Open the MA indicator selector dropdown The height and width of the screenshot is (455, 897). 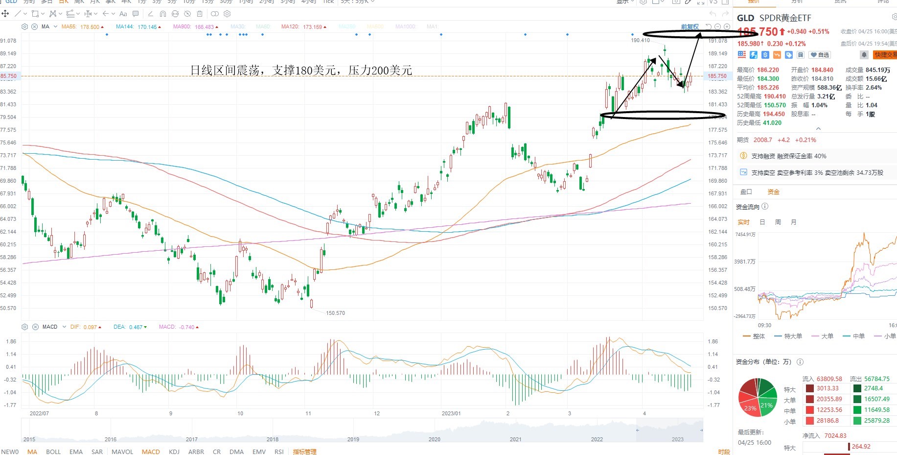55,26
